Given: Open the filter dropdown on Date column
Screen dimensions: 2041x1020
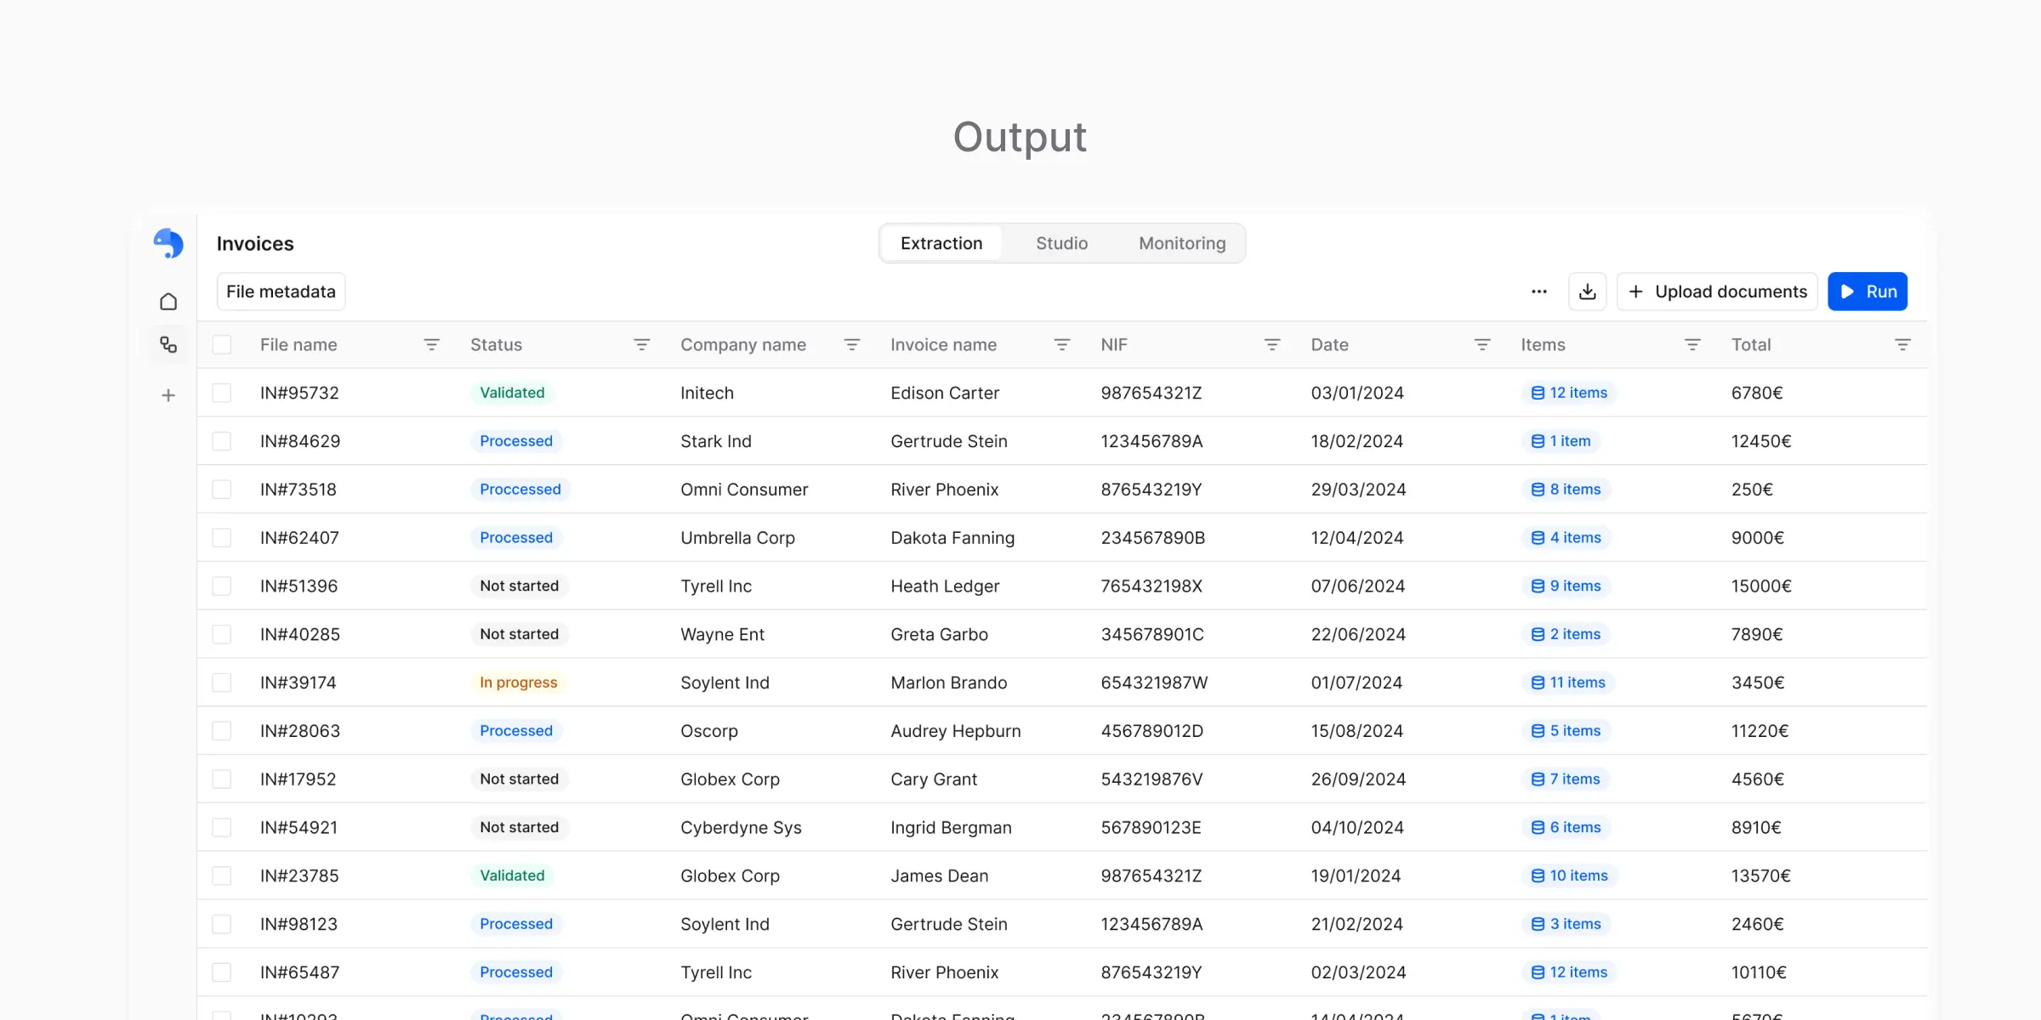Looking at the screenshot, I should point(1482,344).
